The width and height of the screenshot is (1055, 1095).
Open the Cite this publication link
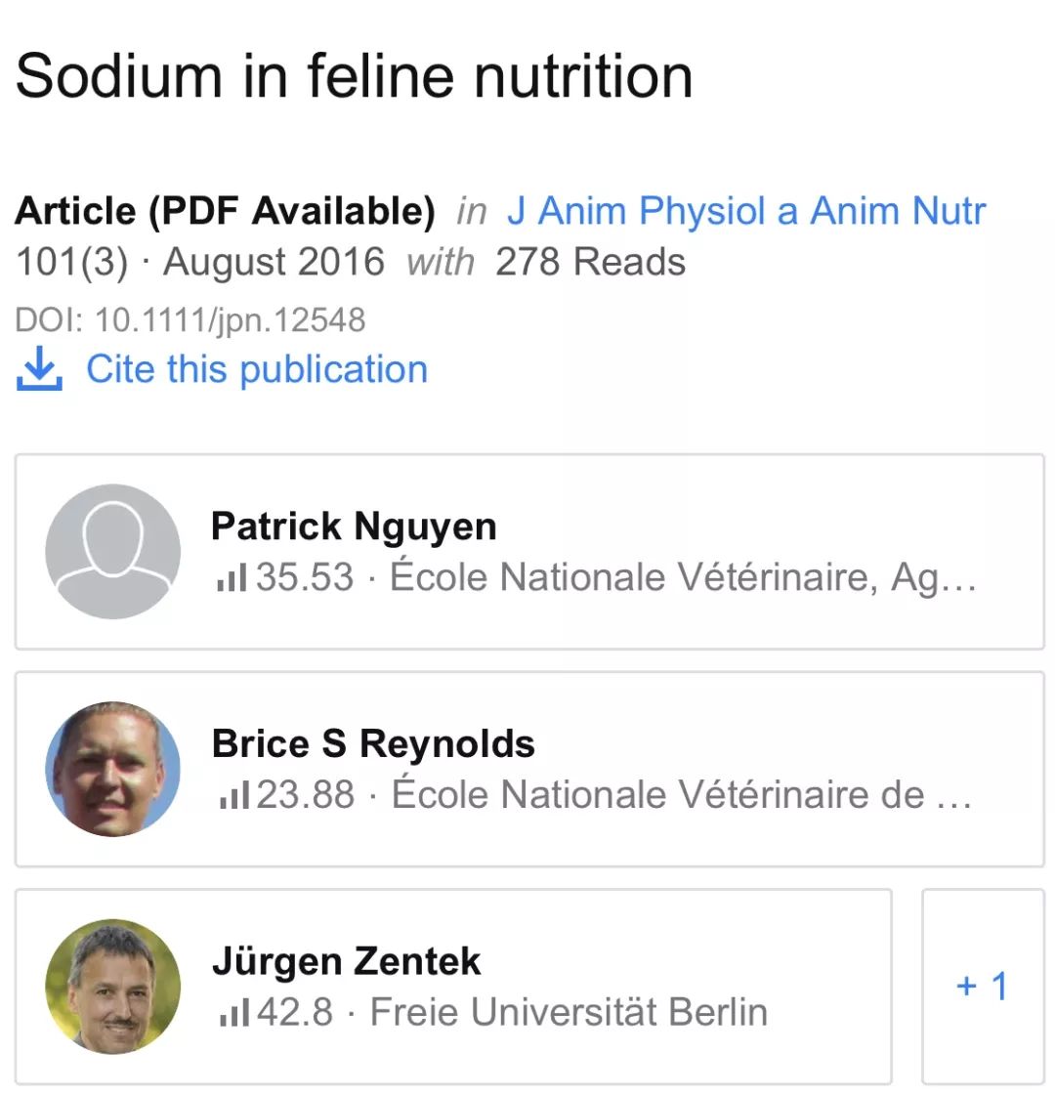tap(256, 370)
